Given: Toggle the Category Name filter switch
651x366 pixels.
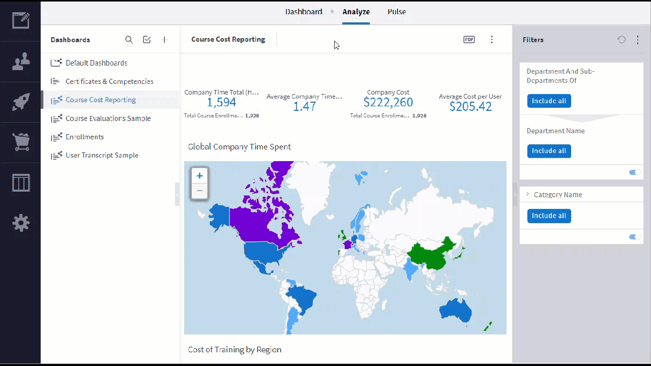Looking at the screenshot, I should click(x=635, y=237).
